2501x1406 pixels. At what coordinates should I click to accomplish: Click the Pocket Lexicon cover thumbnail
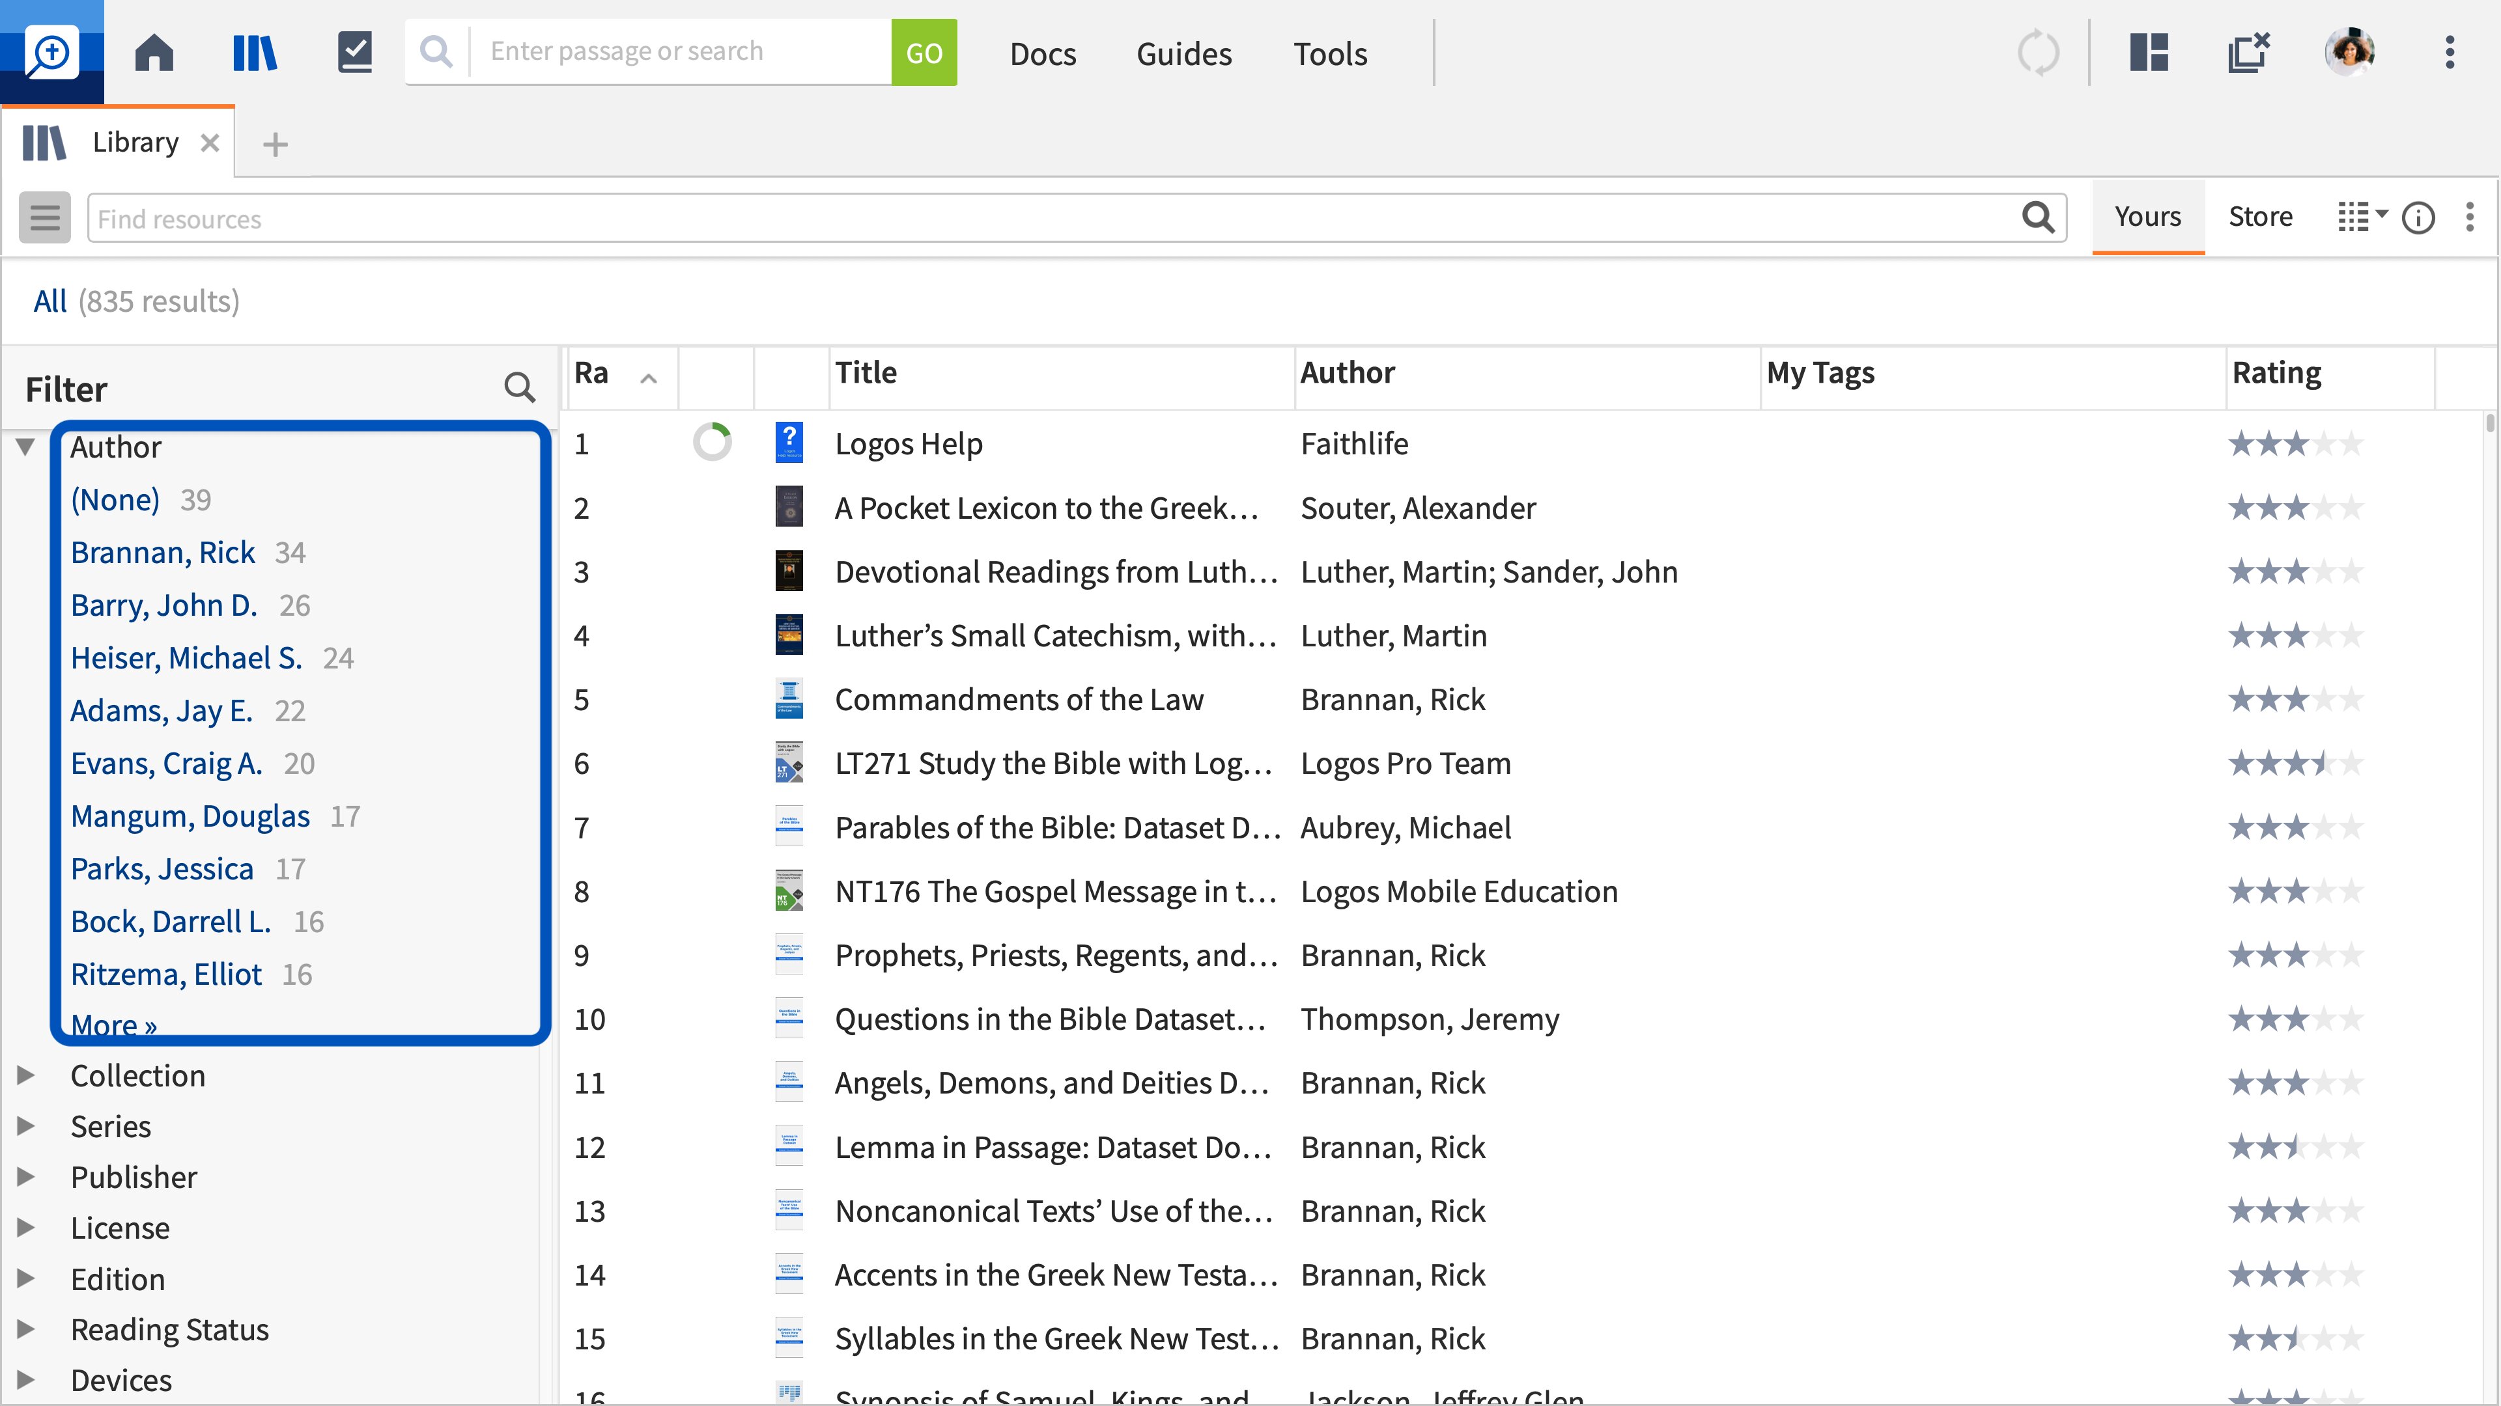click(x=788, y=506)
